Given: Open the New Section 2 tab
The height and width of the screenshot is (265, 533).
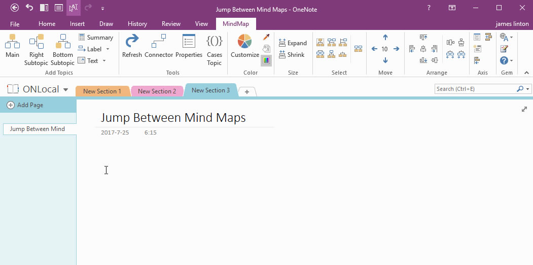Looking at the screenshot, I should (x=157, y=91).
